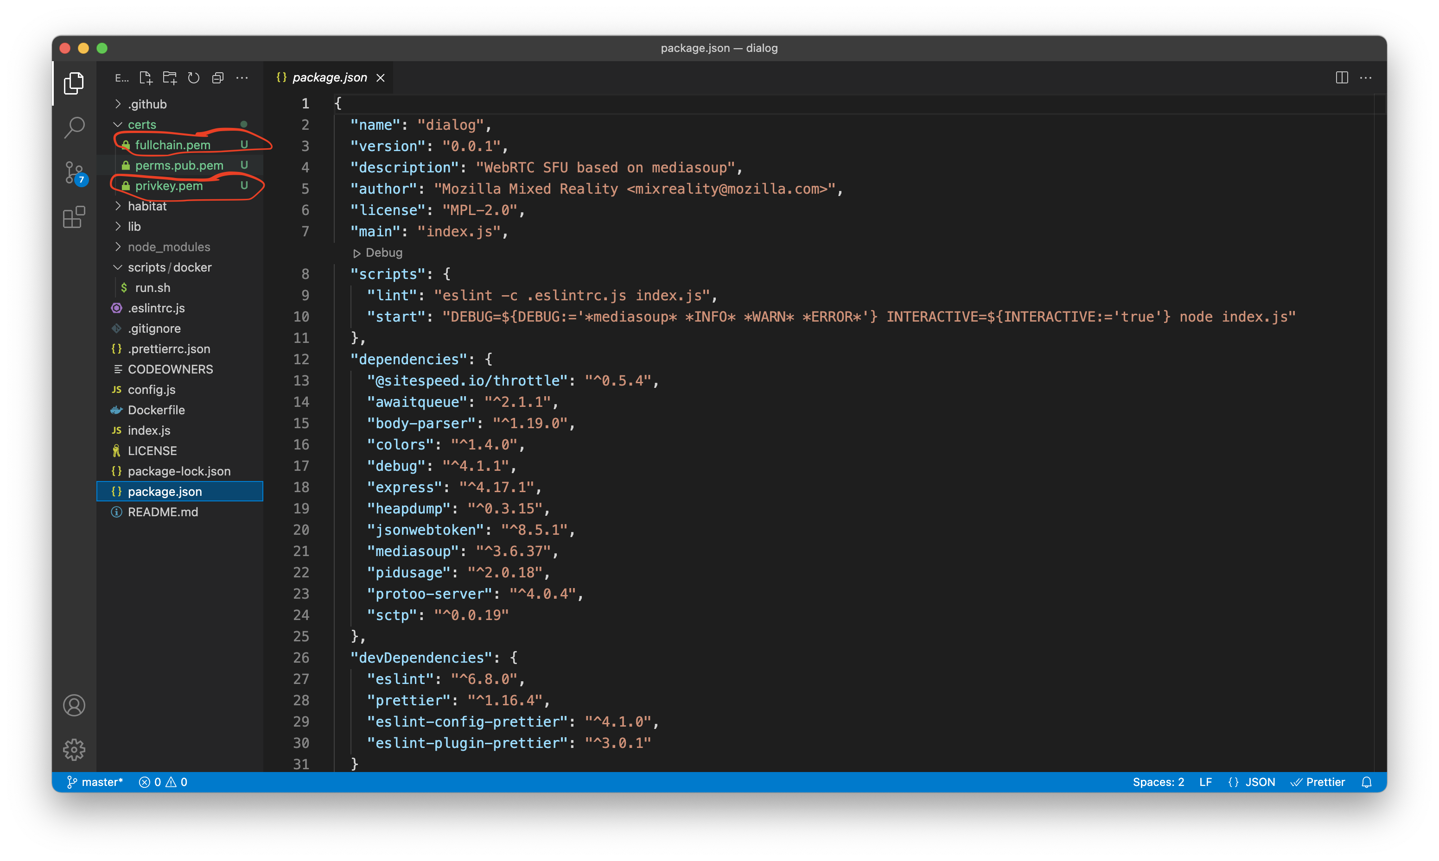The height and width of the screenshot is (861, 1439).
Task: Expand the .github folder
Action: [180, 104]
